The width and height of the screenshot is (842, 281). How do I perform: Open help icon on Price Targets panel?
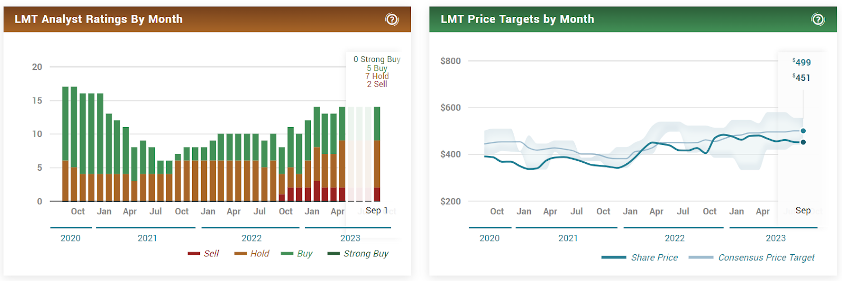[x=818, y=19]
